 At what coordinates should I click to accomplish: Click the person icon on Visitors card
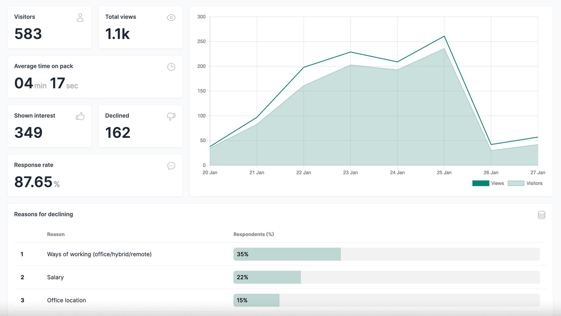click(80, 18)
